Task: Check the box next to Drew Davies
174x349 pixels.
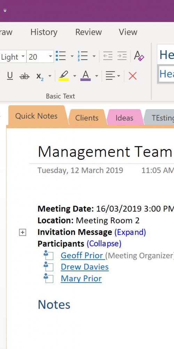Action: tap(49, 268)
